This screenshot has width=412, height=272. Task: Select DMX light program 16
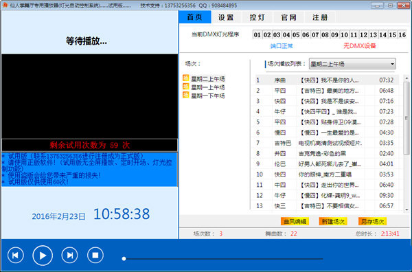point(402,35)
